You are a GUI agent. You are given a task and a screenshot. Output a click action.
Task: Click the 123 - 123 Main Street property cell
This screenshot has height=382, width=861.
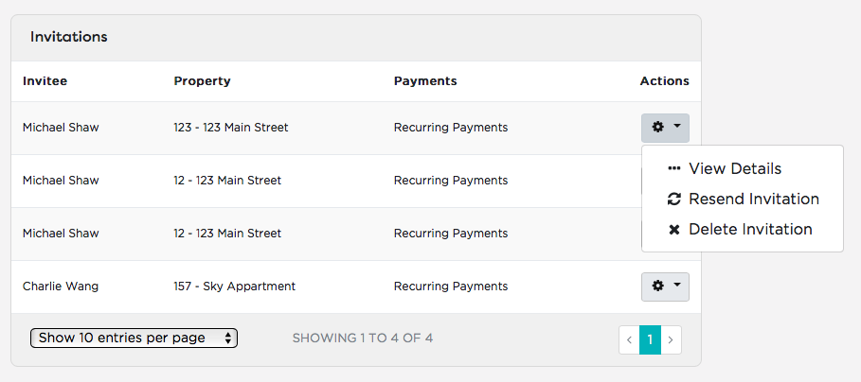click(x=230, y=128)
